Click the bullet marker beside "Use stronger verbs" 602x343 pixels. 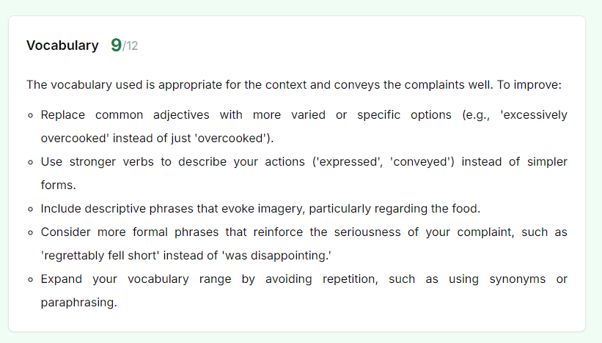tap(31, 163)
